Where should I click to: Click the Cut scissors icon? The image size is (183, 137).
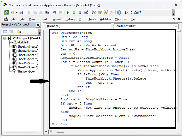[29, 12]
